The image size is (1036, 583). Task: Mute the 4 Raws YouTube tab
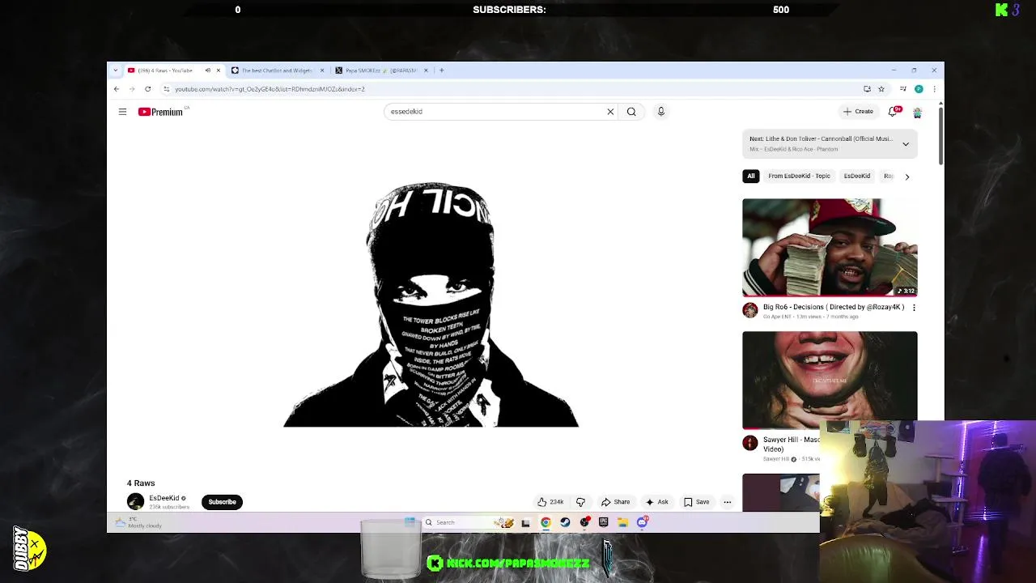point(207,70)
